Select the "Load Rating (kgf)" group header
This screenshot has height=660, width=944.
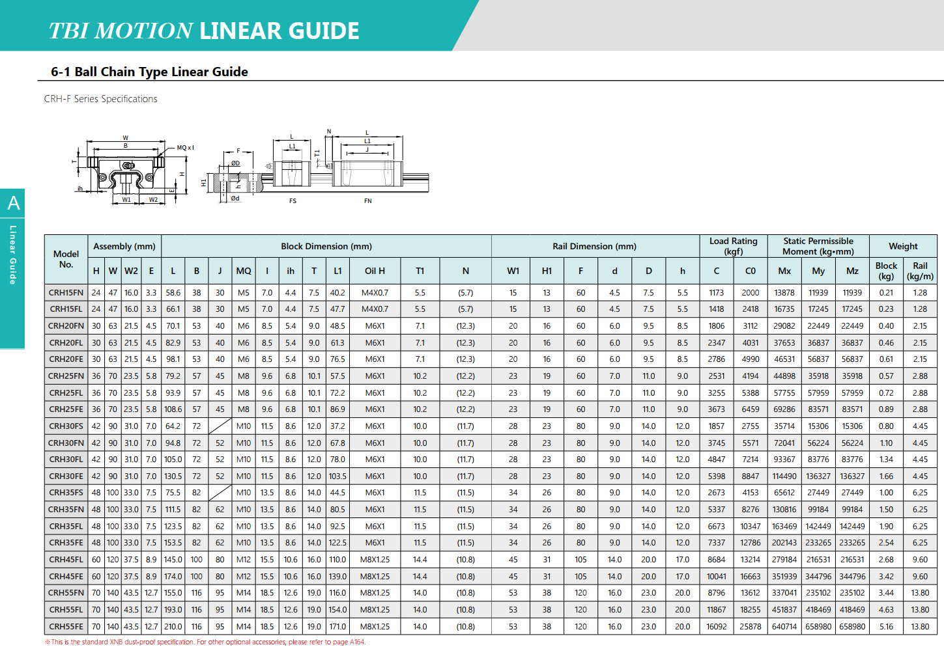tap(734, 246)
